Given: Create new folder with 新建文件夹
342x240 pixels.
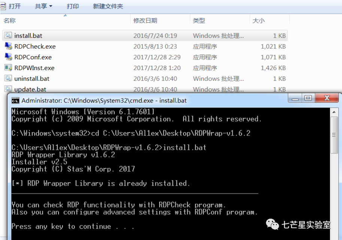Looking at the screenshot, I should (108, 6).
